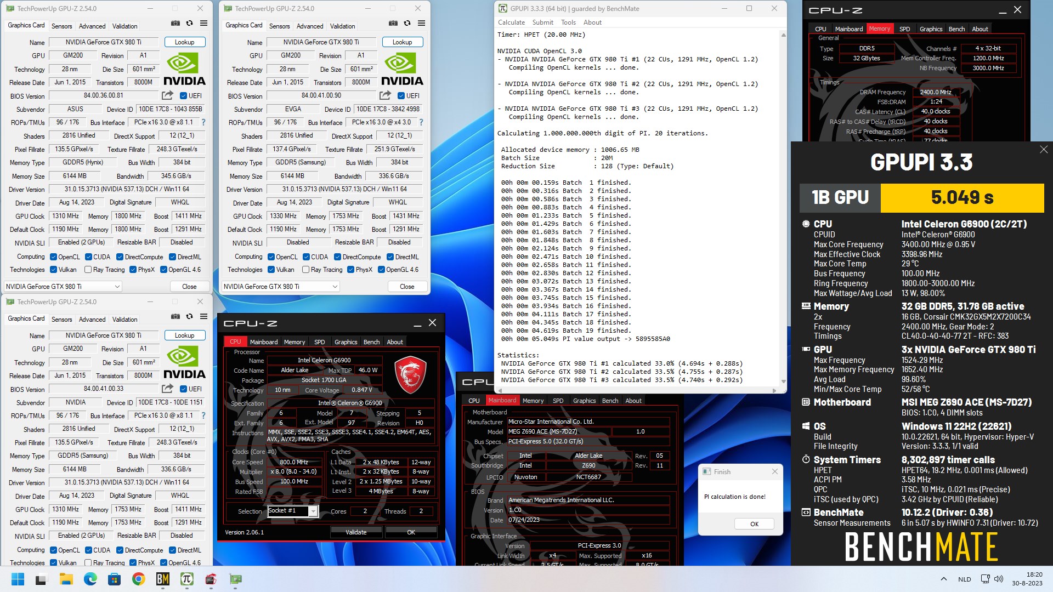Image resolution: width=1053 pixels, height=592 pixels.
Task: Toggle PhysX checkbox in EVGA GPU-Z window
Action: tap(350, 270)
